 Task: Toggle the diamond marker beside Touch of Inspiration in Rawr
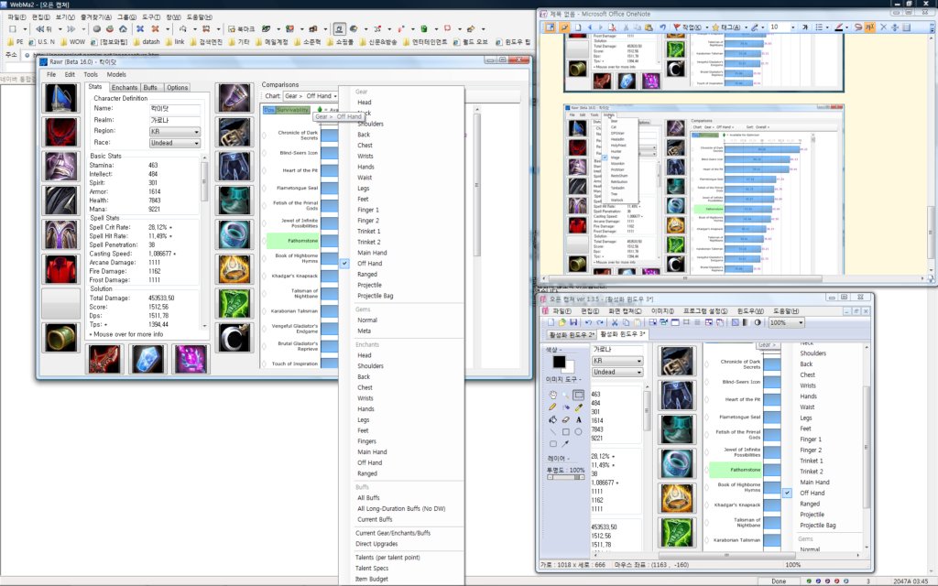(x=264, y=364)
